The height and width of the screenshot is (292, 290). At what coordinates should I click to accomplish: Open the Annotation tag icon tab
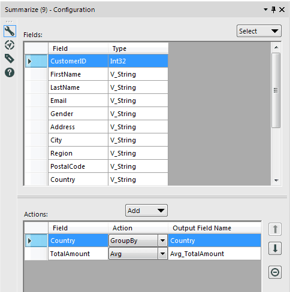(x=10, y=59)
